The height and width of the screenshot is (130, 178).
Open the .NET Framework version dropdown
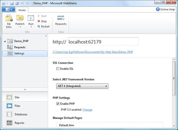(x=82, y=86)
